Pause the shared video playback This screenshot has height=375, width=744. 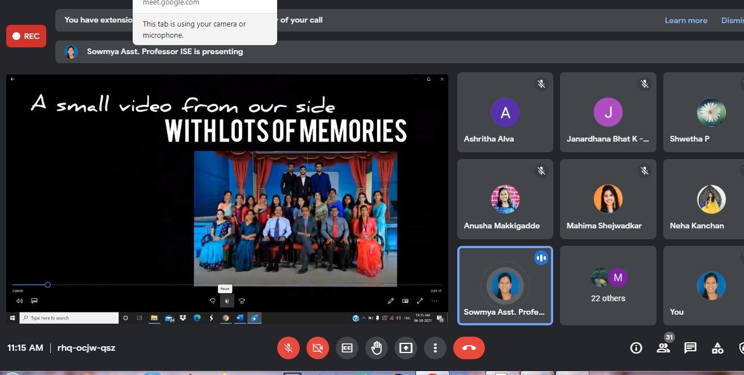(x=226, y=301)
